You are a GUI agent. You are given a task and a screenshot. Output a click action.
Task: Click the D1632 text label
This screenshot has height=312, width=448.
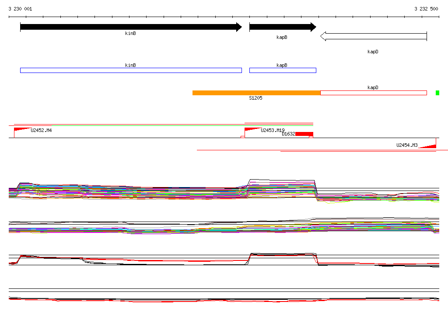288,134
